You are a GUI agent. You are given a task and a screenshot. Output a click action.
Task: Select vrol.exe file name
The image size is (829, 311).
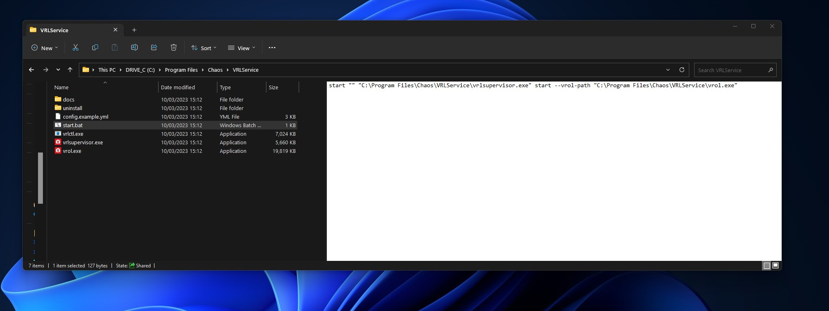click(x=72, y=151)
